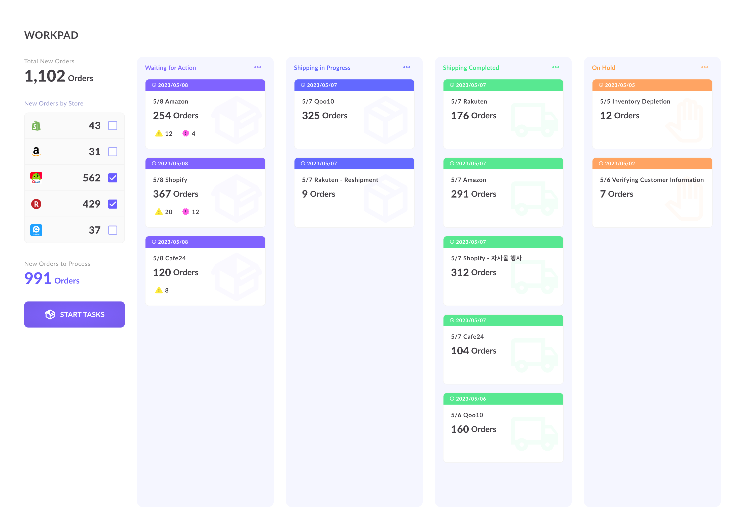This screenshot has height=531, width=745.
Task: Open Shipping in Progress column options menu
Action: [x=407, y=67]
